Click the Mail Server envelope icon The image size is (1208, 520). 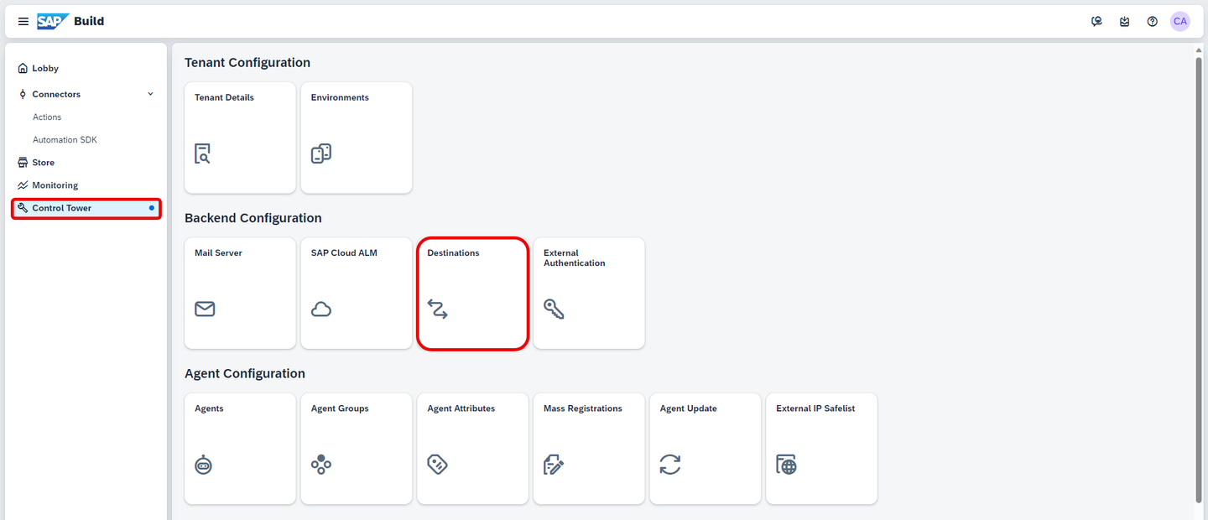click(205, 309)
